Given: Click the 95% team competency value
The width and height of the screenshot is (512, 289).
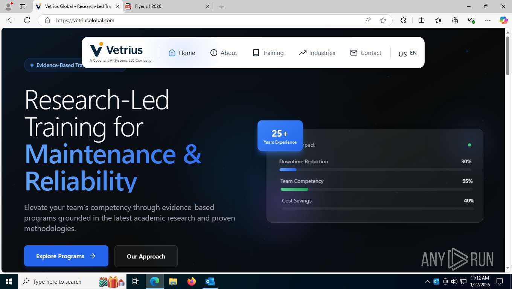Looking at the screenshot, I should [x=467, y=181].
